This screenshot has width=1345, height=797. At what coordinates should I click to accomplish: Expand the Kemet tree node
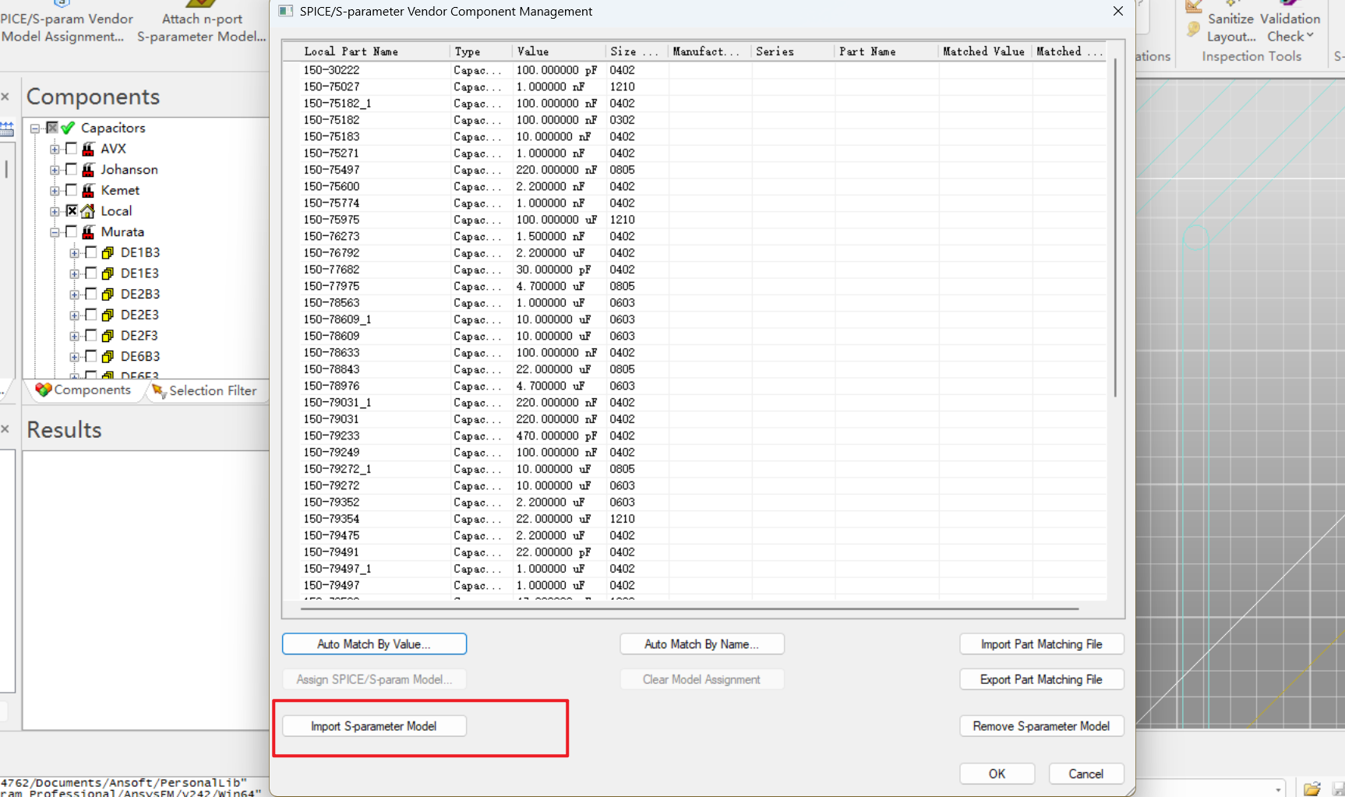(55, 191)
